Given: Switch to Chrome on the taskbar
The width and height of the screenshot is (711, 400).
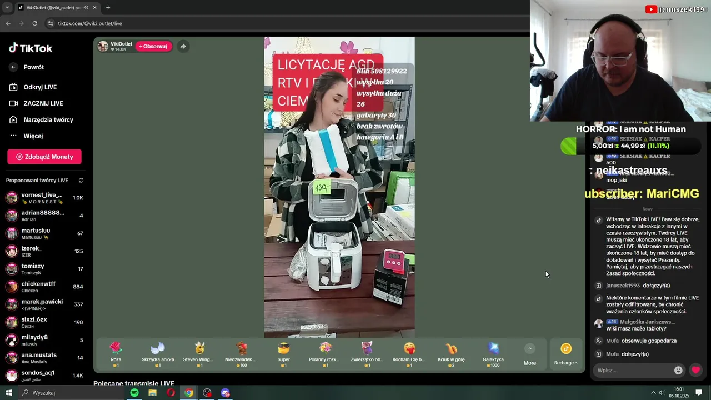Looking at the screenshot, I should coord(189,393).
